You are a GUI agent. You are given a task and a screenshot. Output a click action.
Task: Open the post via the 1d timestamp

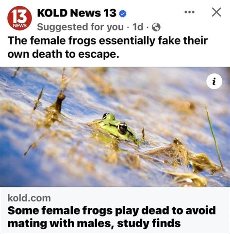point(138,27)
